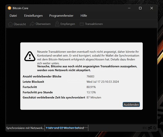Click 'Geschätzt verbleibende Zeit bis synchronisiert' label
Image resolution: width=163 pixels, height=137 pixels.
tap(54, 98)
